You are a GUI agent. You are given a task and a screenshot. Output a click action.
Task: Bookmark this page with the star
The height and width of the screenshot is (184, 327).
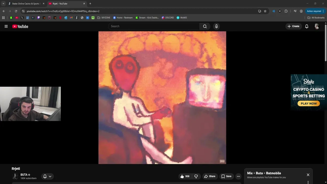pyautogui.click(x=265, y=11)
